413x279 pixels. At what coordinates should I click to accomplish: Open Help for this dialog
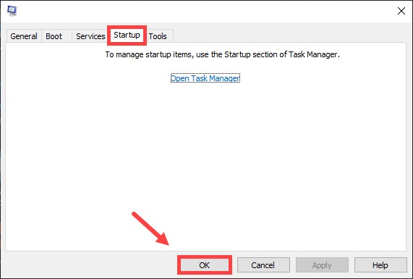[380, 265]
